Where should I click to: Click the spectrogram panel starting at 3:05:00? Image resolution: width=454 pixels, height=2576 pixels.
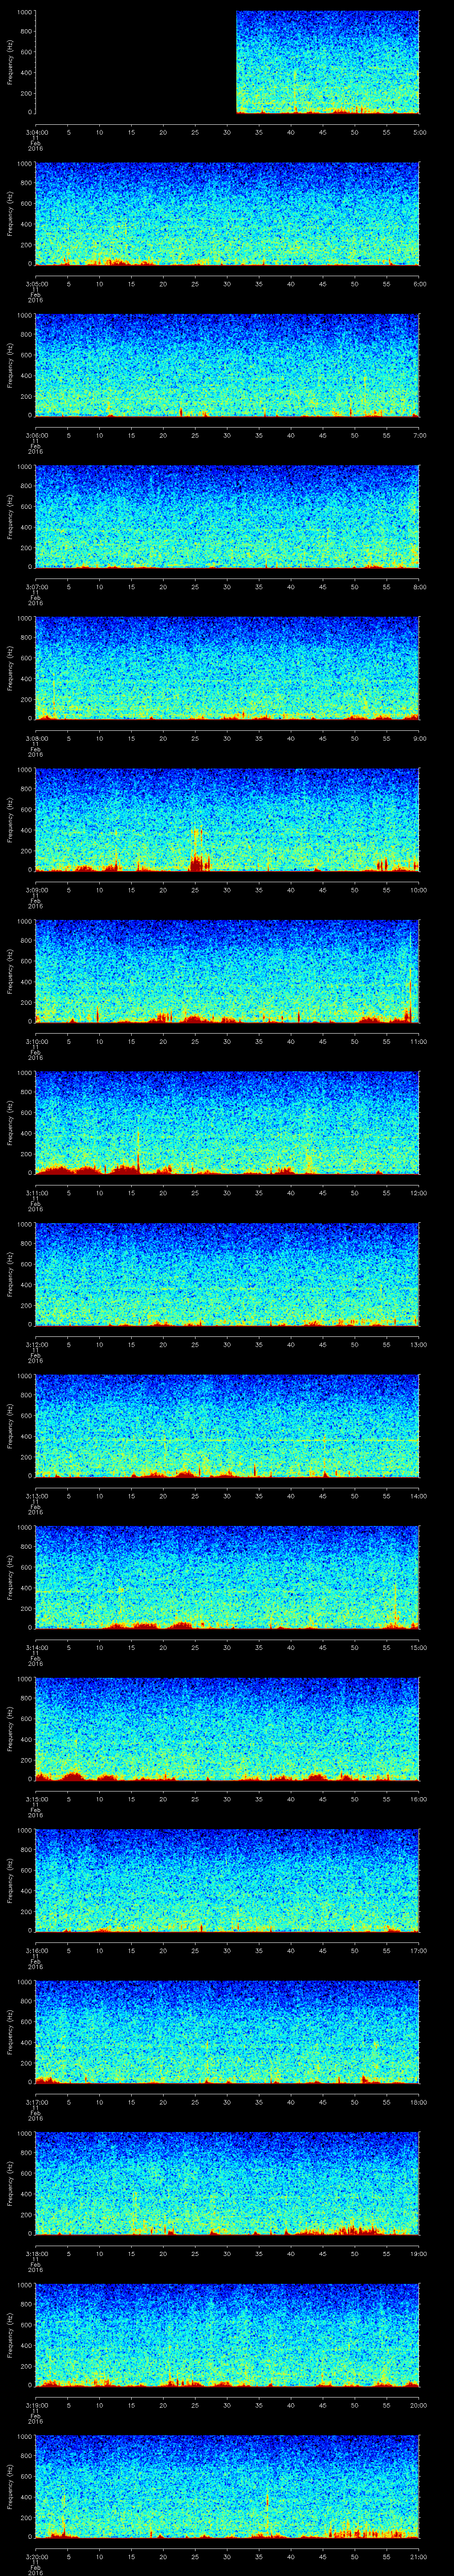click(227, 213)
